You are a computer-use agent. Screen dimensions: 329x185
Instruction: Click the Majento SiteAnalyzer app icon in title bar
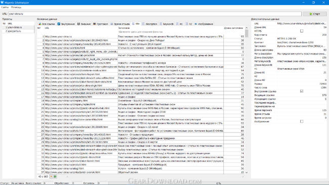pyautogui.click(x=2, y=3)
